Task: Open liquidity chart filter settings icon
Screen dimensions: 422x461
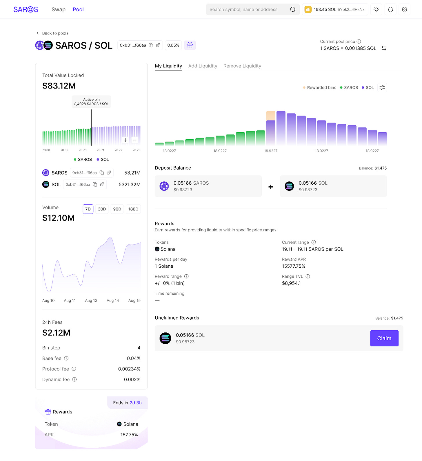Action: pyautogui.click(x=382, y=87)
